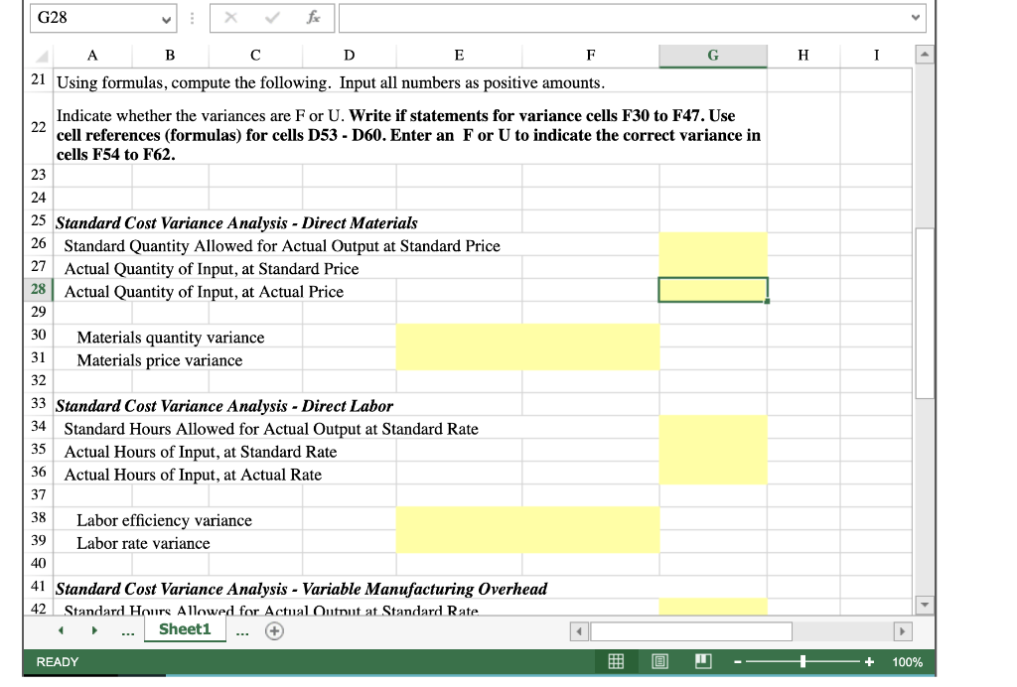
Task: Click 'Standard Cost Variance Analysis - Direct Materials' heading
Action: (236, 223)
